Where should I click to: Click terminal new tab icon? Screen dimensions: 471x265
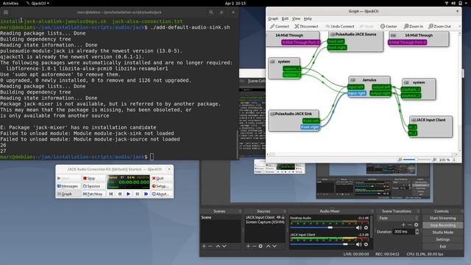[x=6, y=13]
